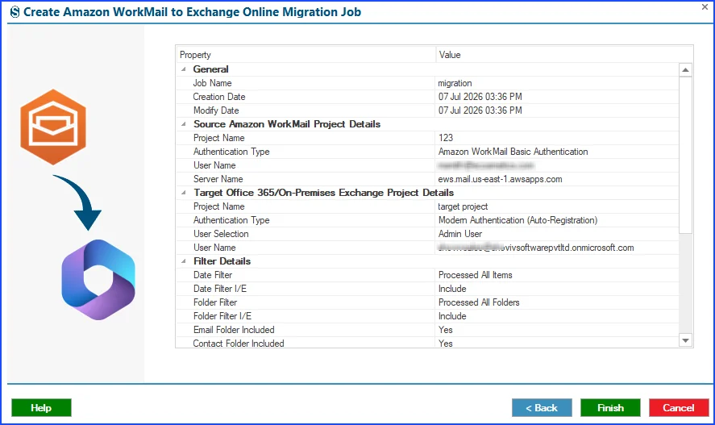Select the Creation Date row label
The height and width of the screenshot is (425, 715).
pos(219,97)
